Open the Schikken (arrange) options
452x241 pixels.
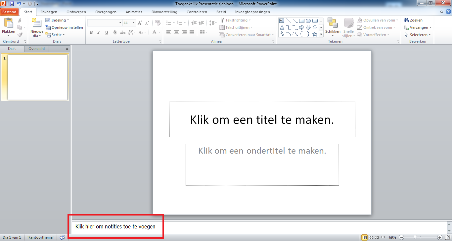(x=333, y=27)
